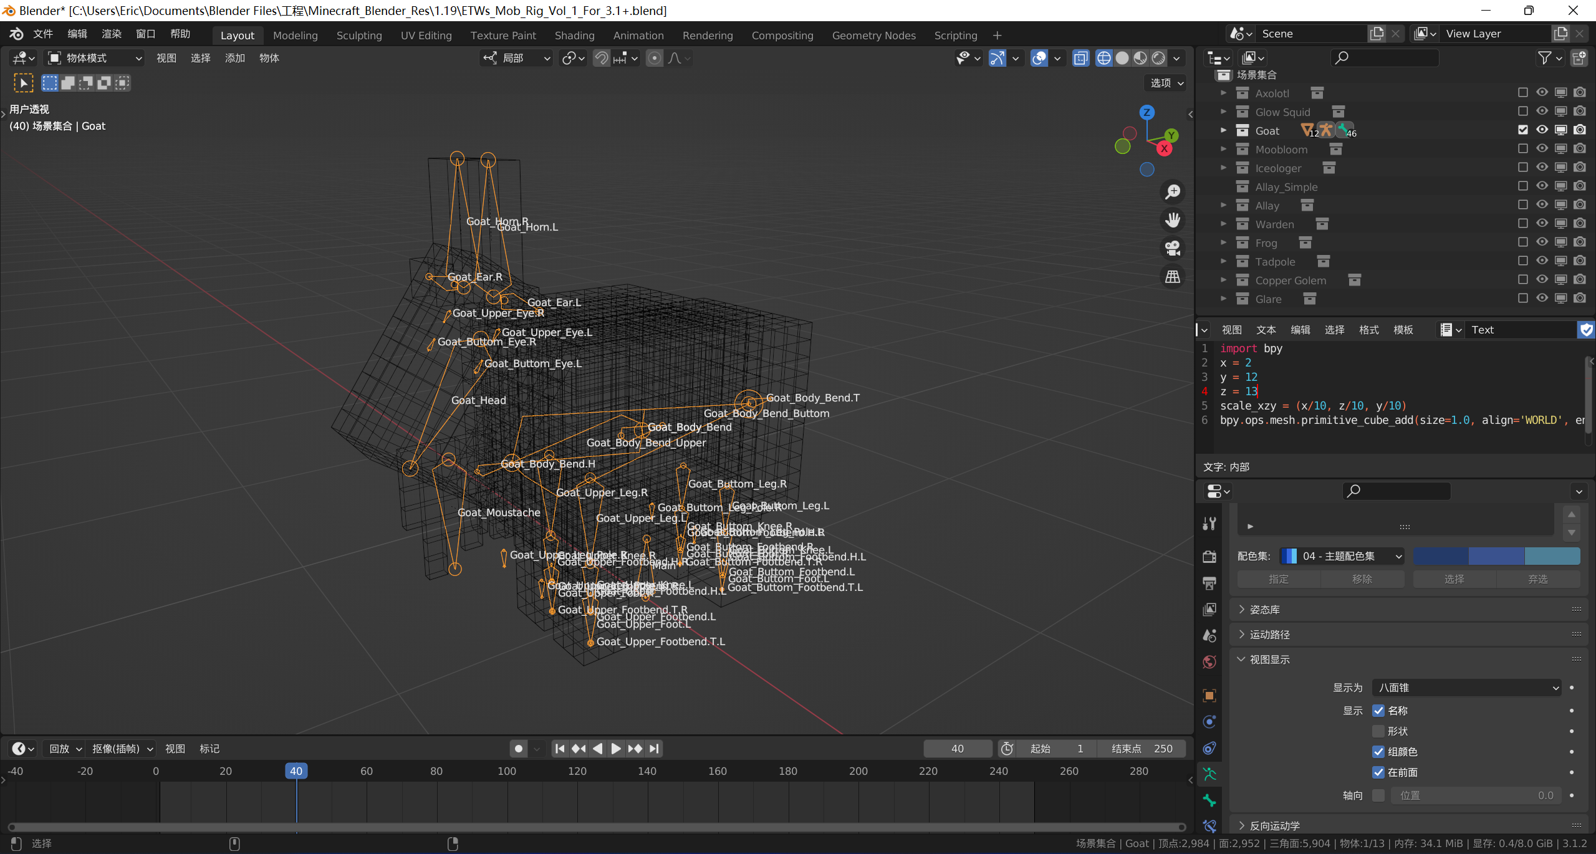Screen dimensions: 1596x854
Task: Click the pan view hand gizmo
Action: (x=1173, y=220)
